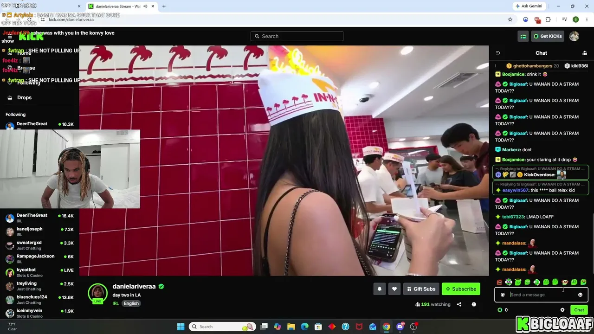This screenshot has height=334, width=594.
Task: Open the danielariveraa channel avatar
Action: point(97,293)
